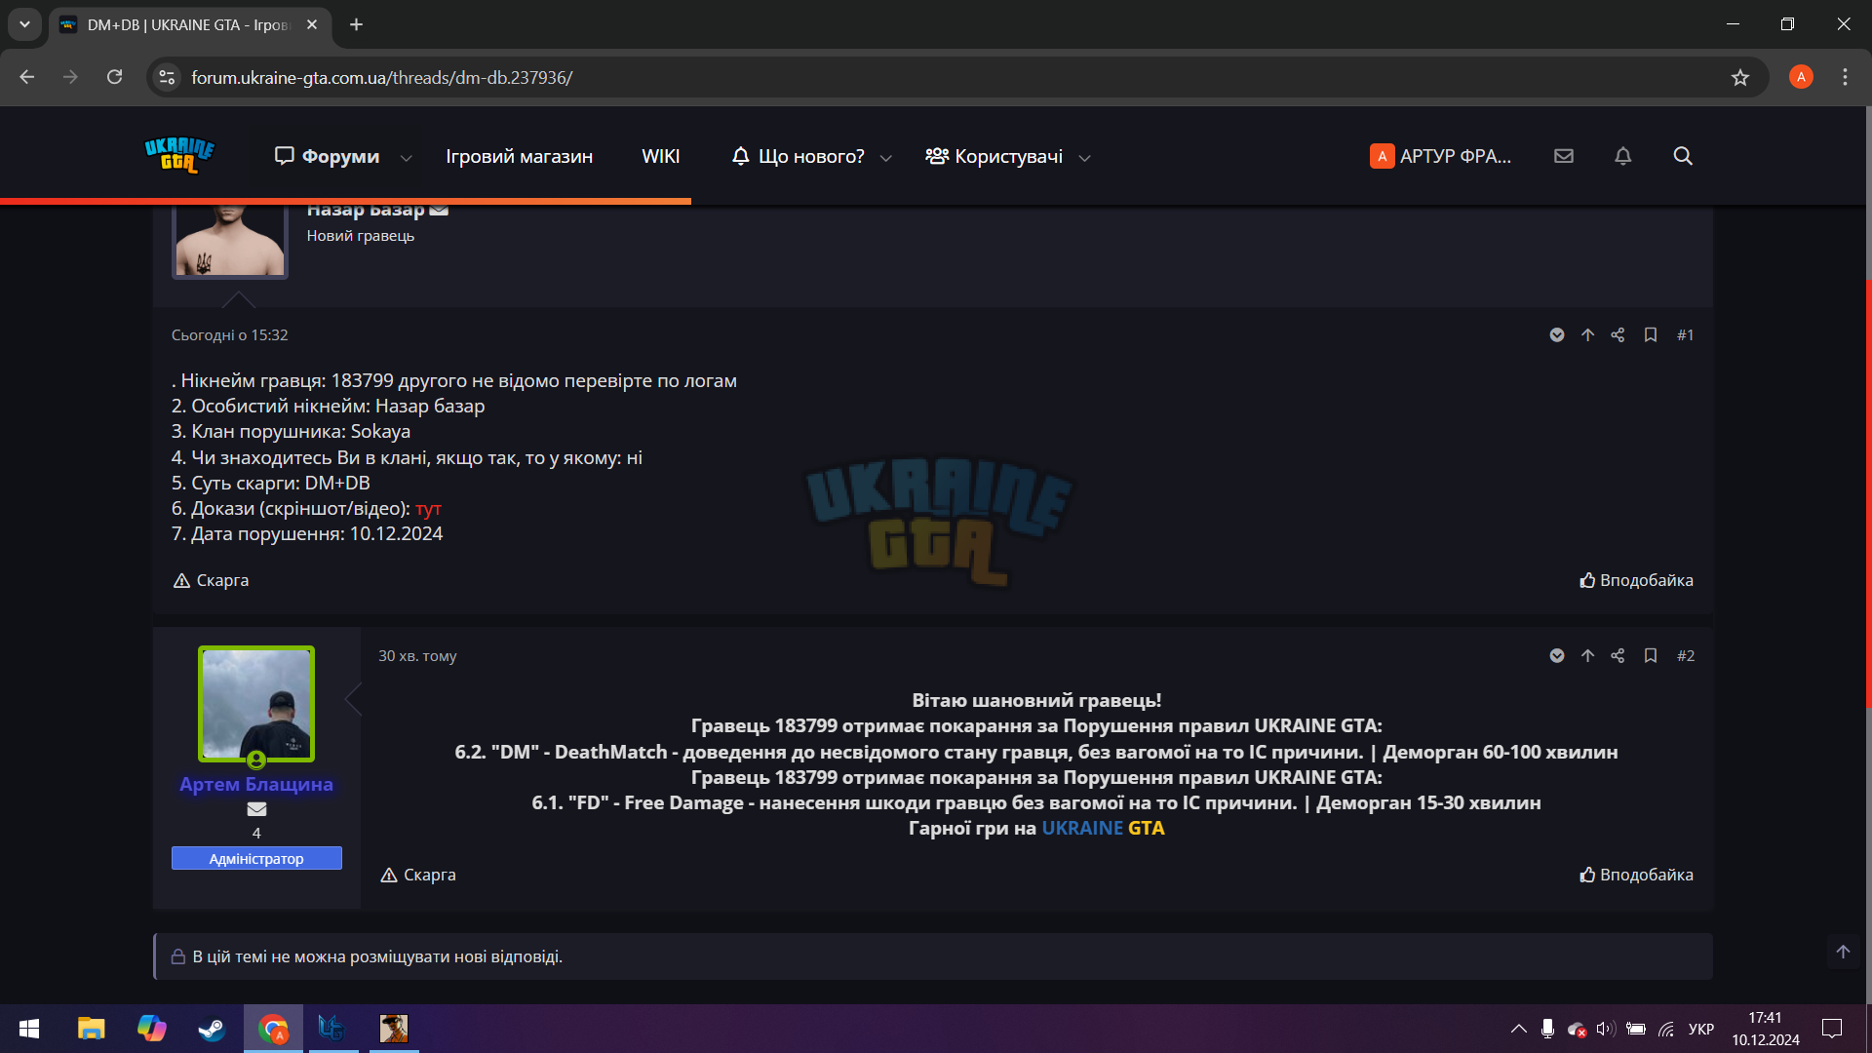Go to the WIKI menu item
Viewport: 1872px width, 1053px height.
pos(660,156)
